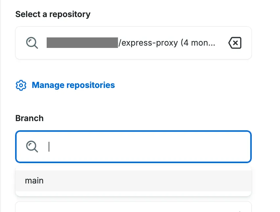Click the settings cog for repository management

tap(21, 85)
